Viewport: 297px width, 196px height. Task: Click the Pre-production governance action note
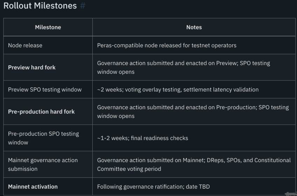[193, 112]
